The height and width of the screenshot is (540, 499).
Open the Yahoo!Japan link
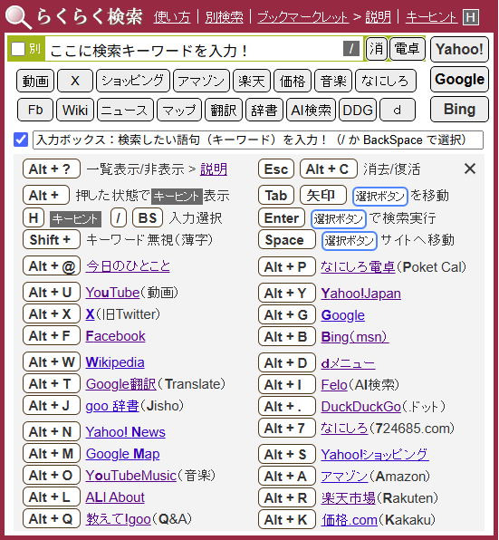361,294
